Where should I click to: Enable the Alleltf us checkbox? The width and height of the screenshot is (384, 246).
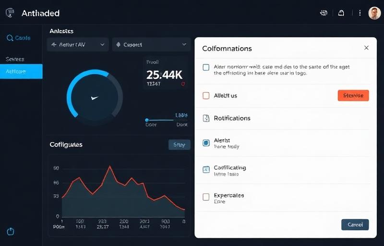(206, 96)
